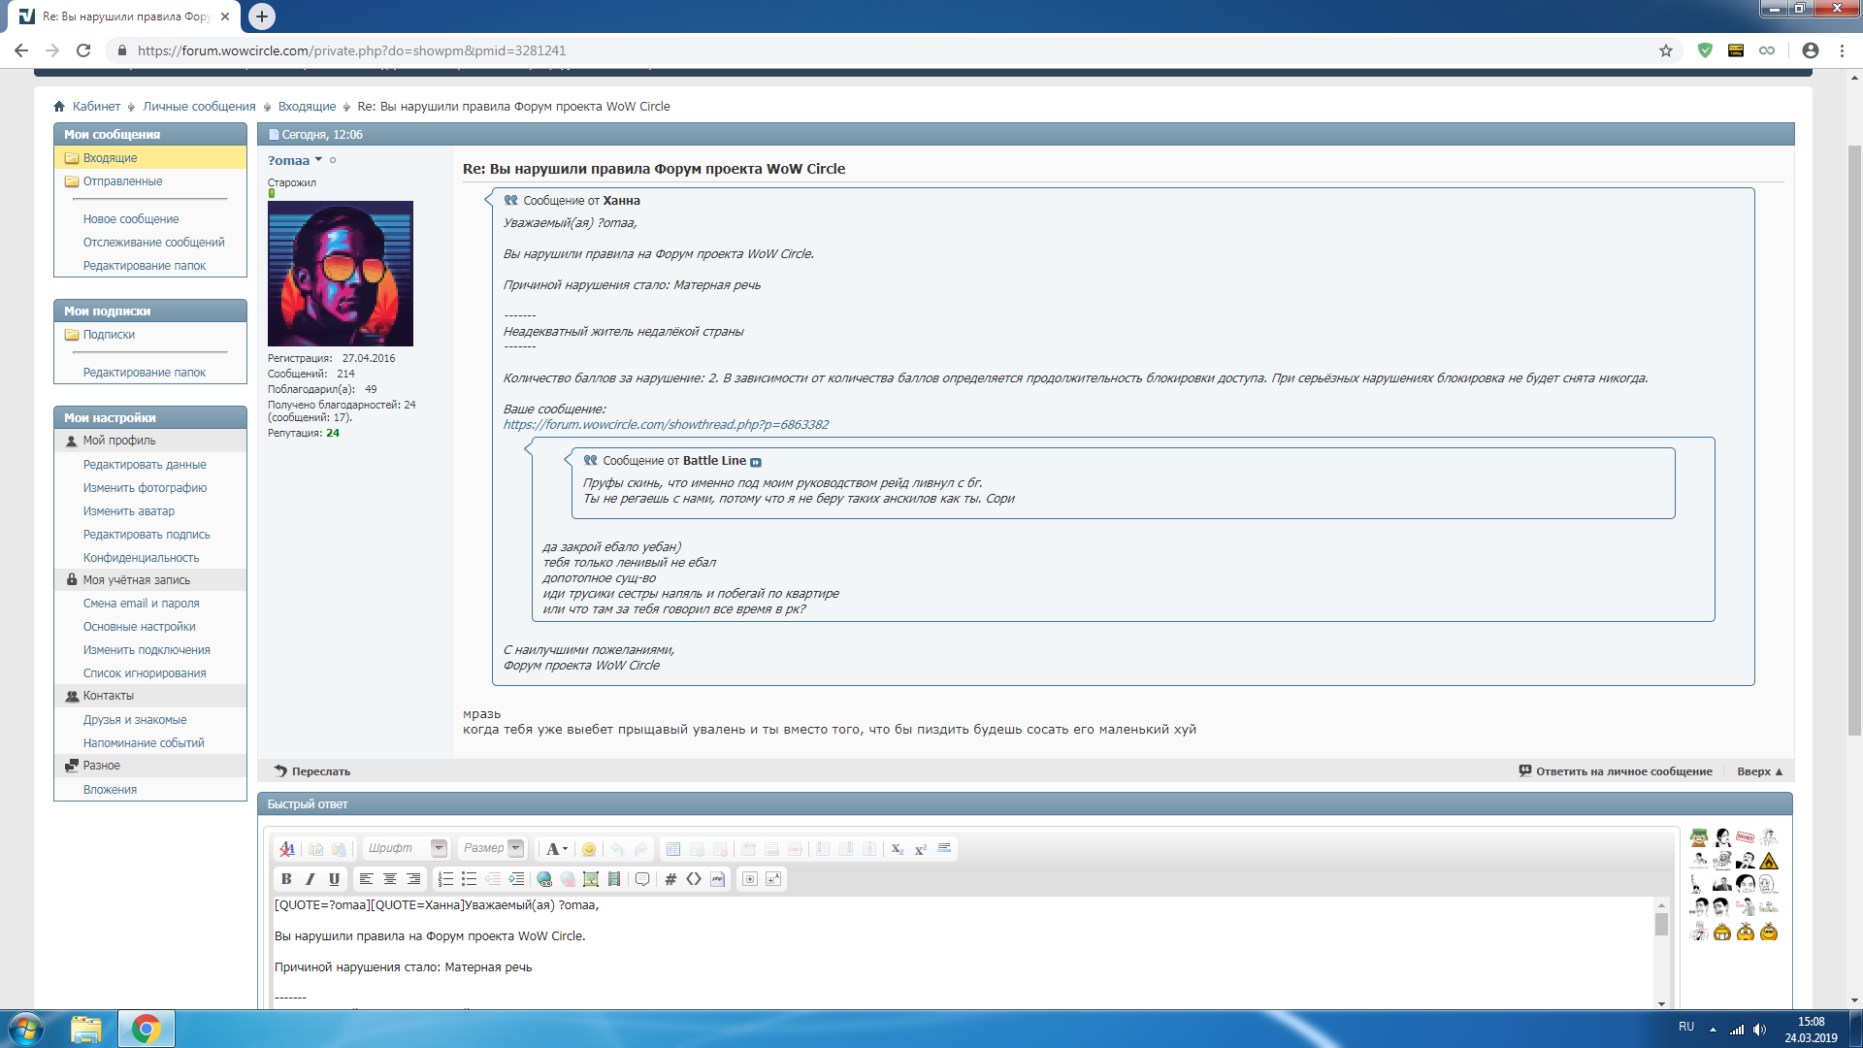Insert link using globe icon

(544, 879)
